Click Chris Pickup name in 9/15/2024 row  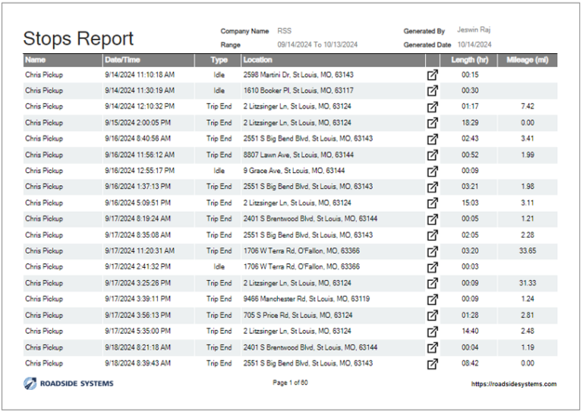(x=44, y=123)
